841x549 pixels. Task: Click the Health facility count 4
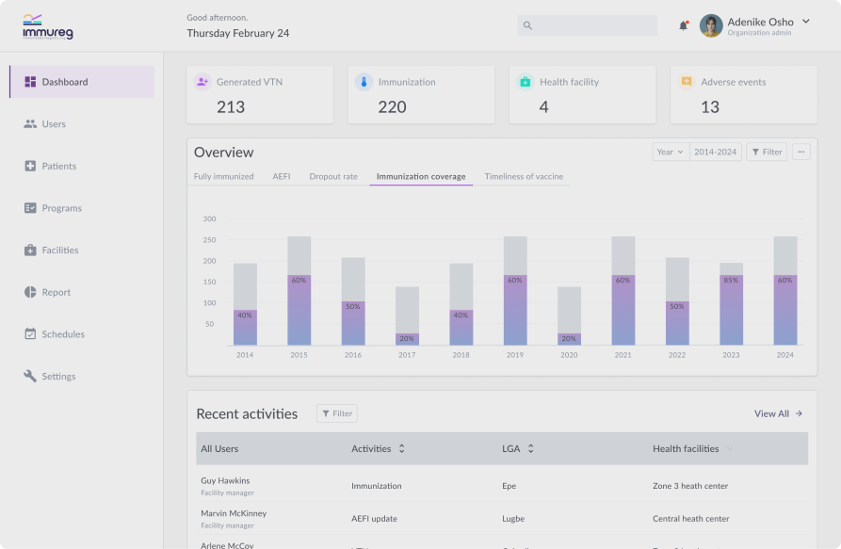[x=543, y=107]
